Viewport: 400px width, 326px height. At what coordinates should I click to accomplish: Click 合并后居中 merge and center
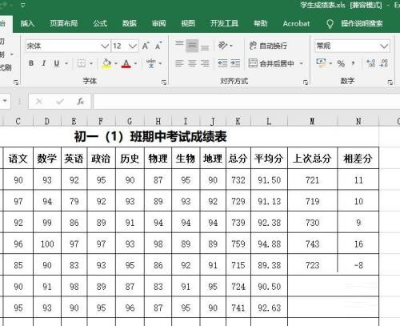(x=271, y=63)
